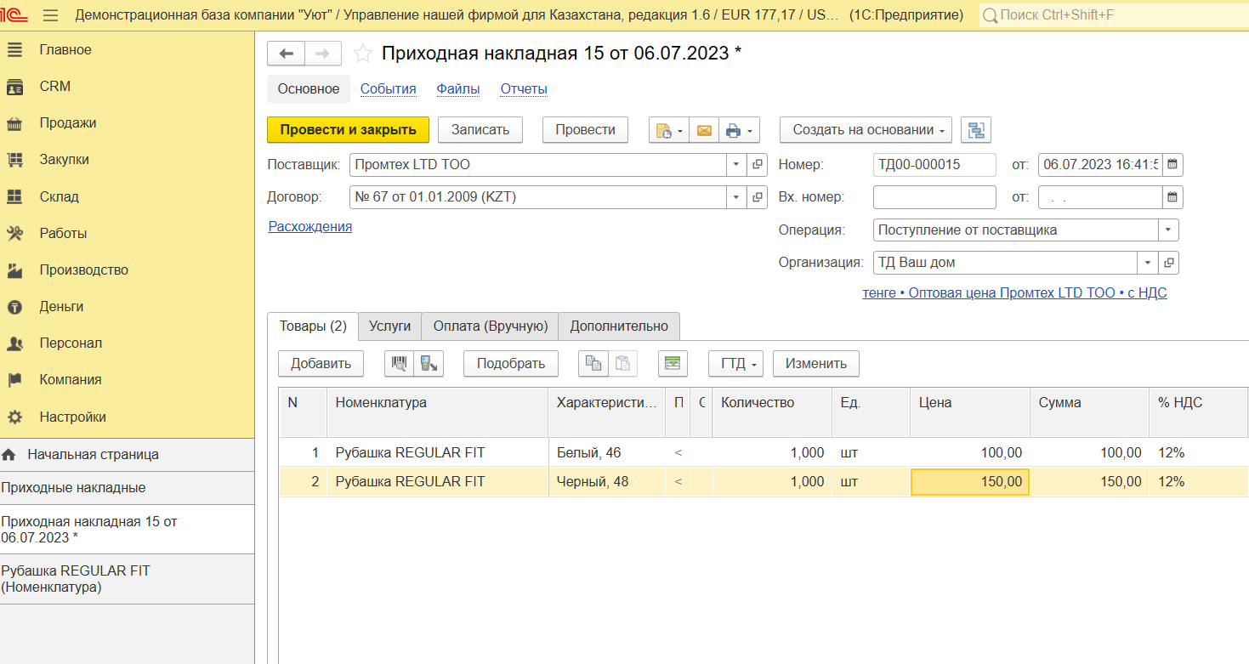Click the barcode search icon
The width and height of the screenshot is (1249, 664).
(x=399, y=363)
